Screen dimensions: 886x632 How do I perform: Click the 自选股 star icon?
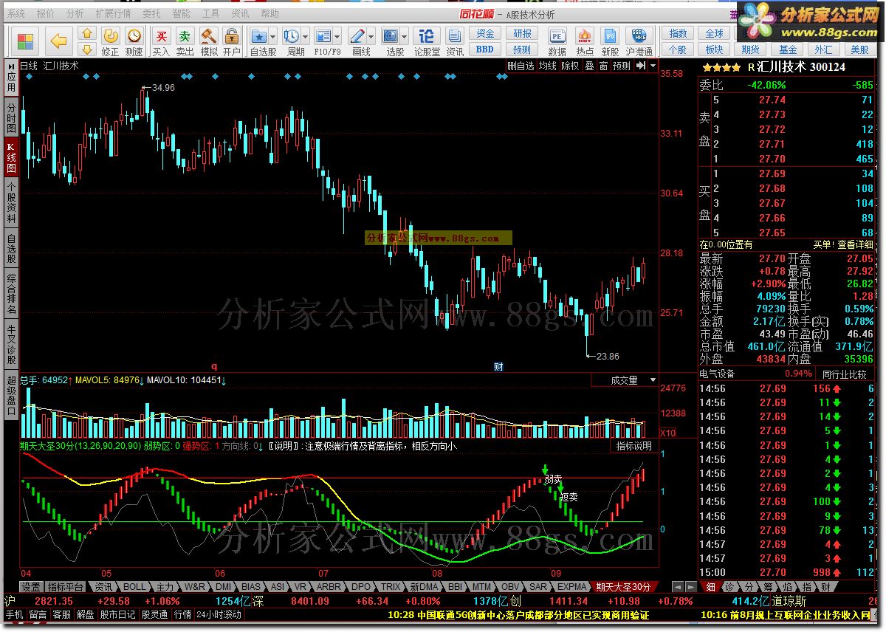point(258,36)
